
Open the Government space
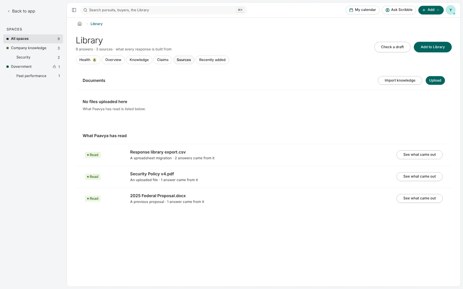click(x=33, y=67)
